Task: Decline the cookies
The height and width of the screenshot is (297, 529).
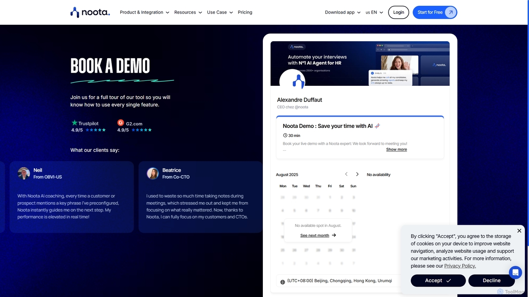Action: [x=492, y=280]
